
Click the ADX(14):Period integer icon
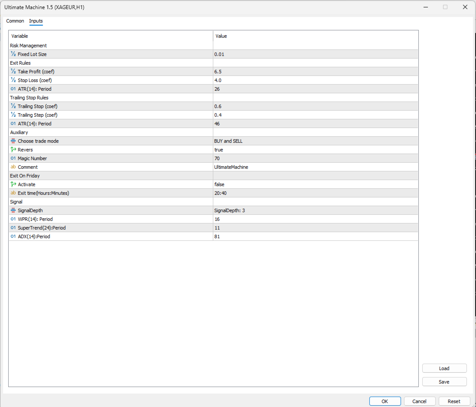(x=13, y=236)
